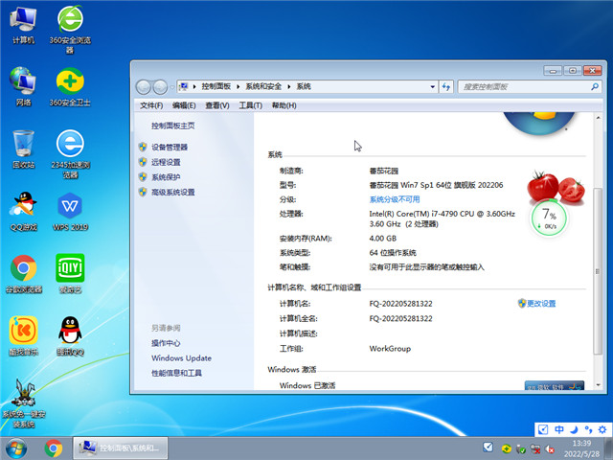Click the 系统分级不可用 link
613x460 pixels.
[395, 199]
